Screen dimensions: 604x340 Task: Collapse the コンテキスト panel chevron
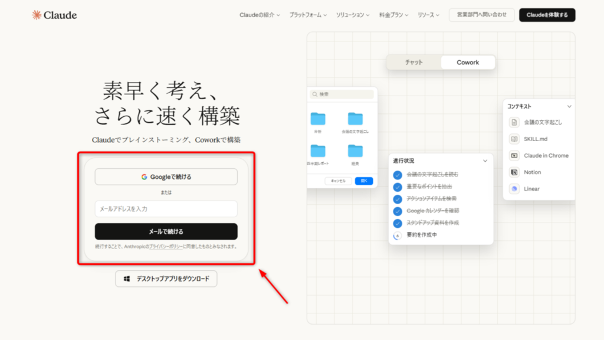(569, 106)
